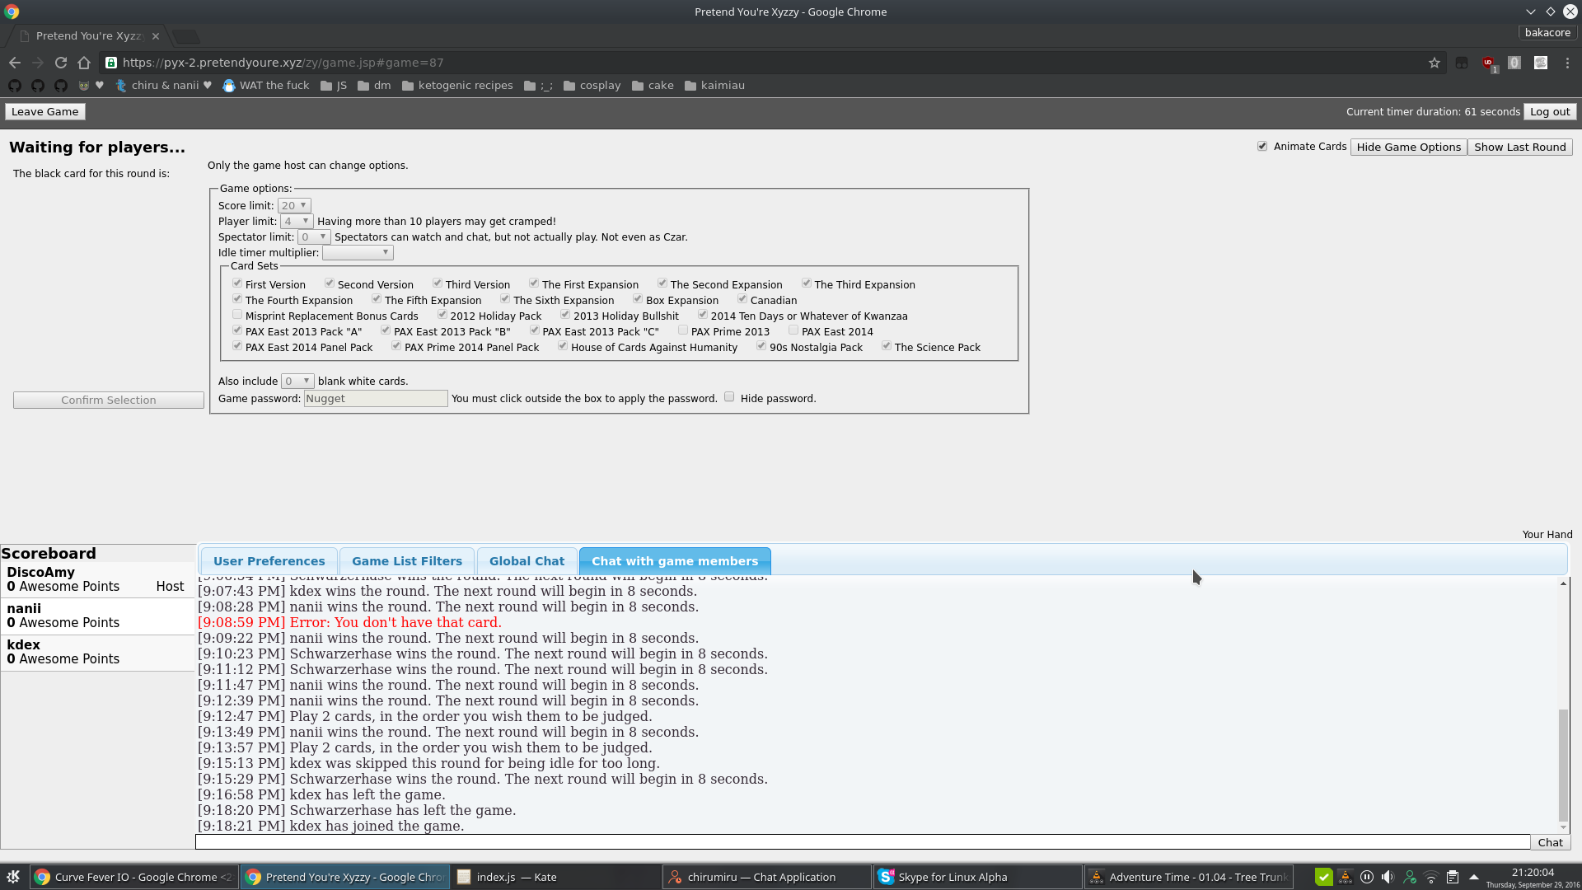Click the Log out button
The image size is (1582, 890).
(1550, 112)
